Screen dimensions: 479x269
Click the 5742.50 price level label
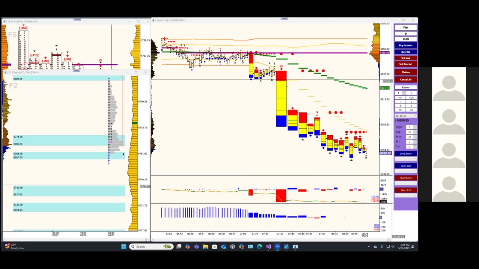coord(18,188)
